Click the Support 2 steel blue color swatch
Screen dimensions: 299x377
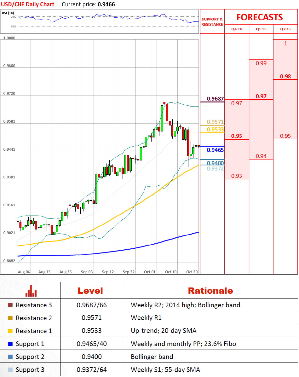click(10, 357)
